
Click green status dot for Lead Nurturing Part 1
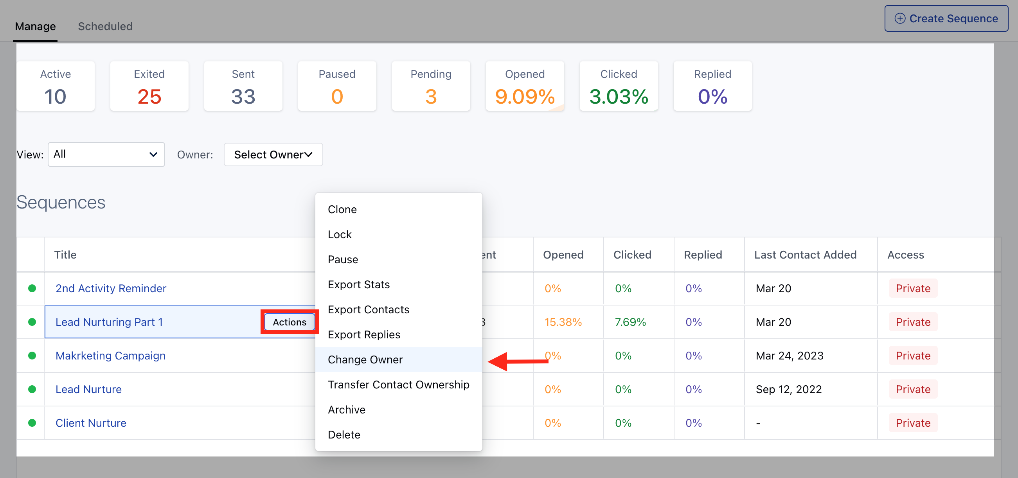click(x=32, y=322)
